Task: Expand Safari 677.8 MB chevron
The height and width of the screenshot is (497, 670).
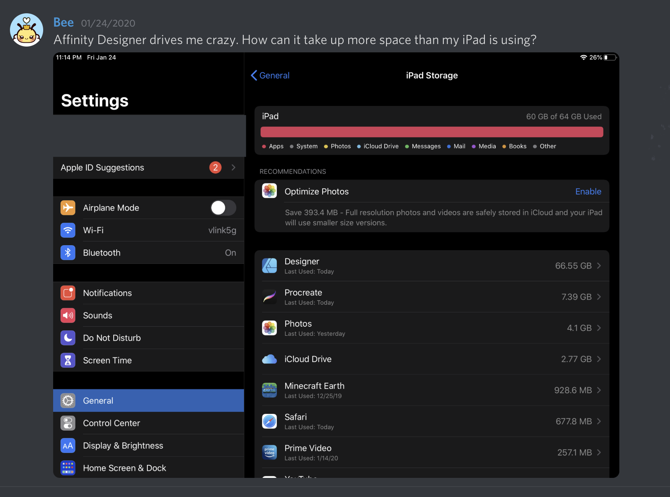Action: [x=599, y=421]
